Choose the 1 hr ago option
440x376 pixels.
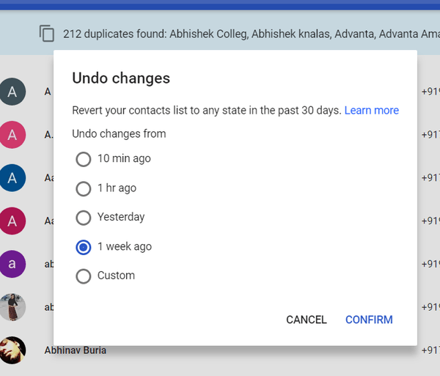[x=84, y=188]
